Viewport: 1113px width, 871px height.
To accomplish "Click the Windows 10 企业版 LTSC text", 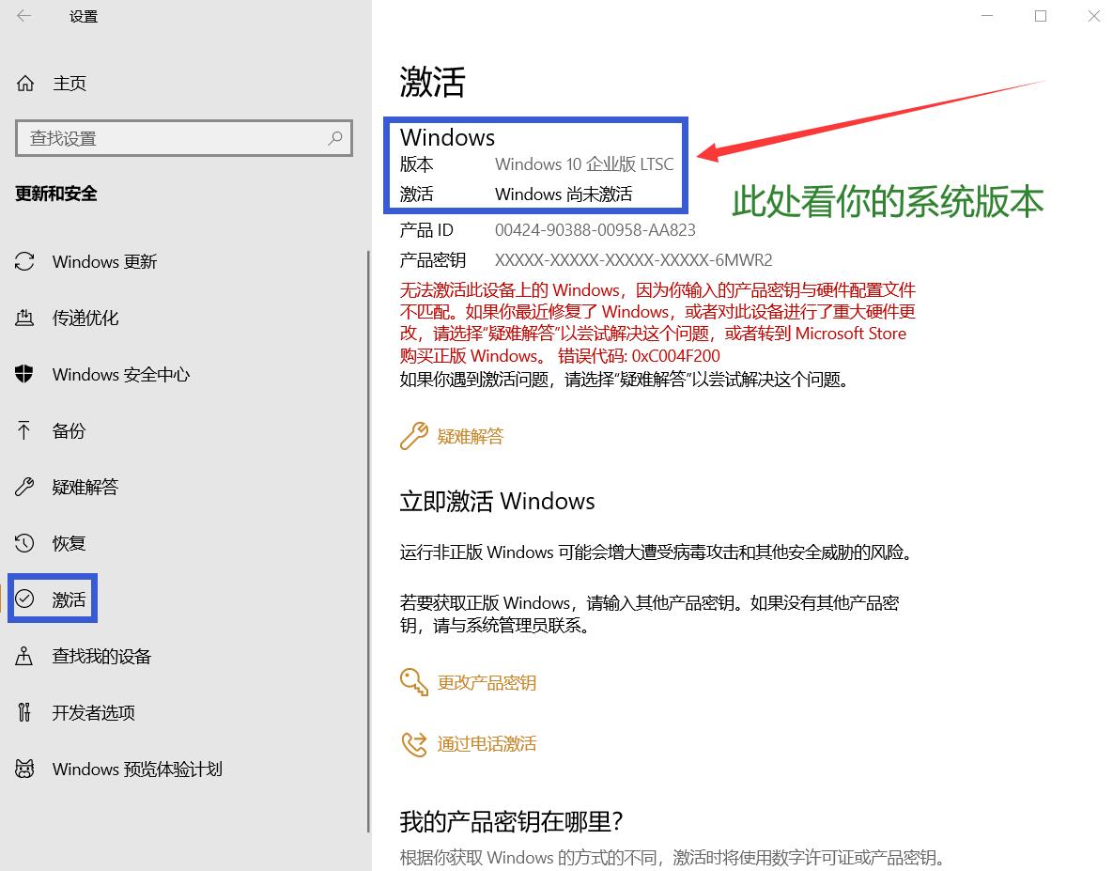I will point(583,164).
